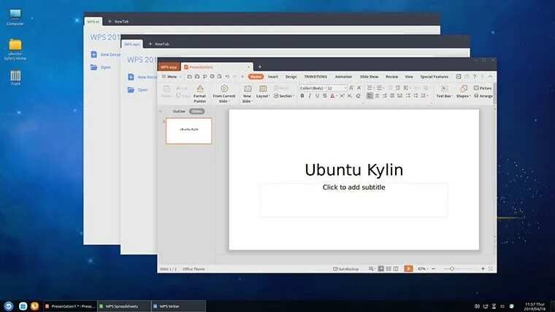
Task: Expand the Layout dropdown
Action: point(263,95)
